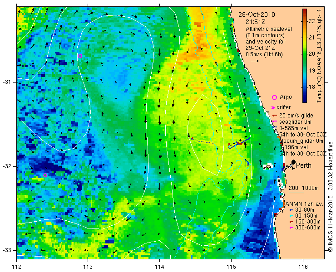Click the black Perth city marker dot

(x=294, y=162)
